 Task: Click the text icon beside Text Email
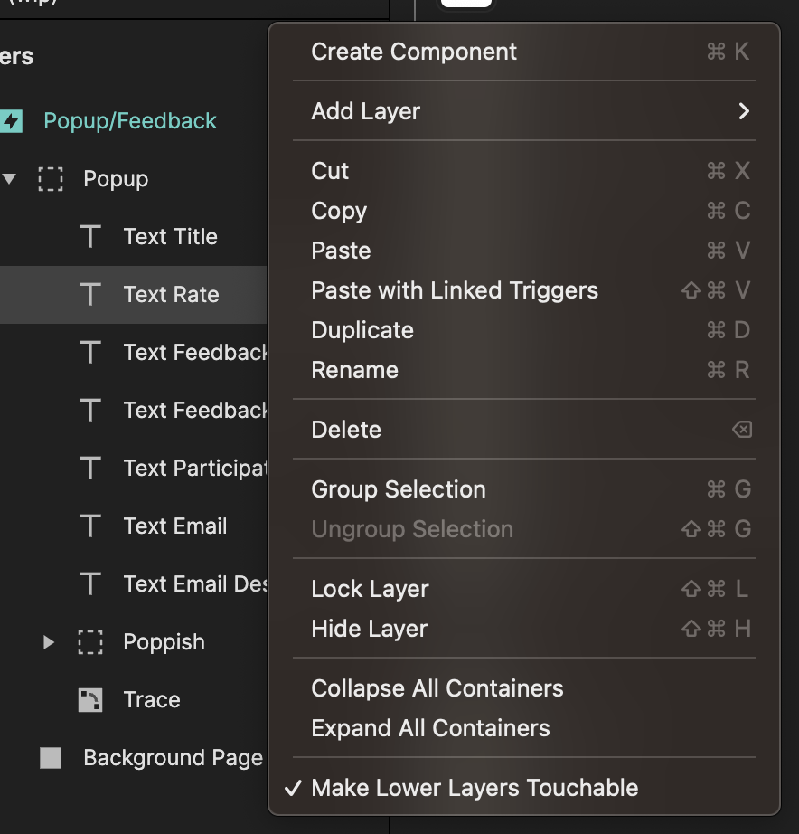click(x=90, y=526)
